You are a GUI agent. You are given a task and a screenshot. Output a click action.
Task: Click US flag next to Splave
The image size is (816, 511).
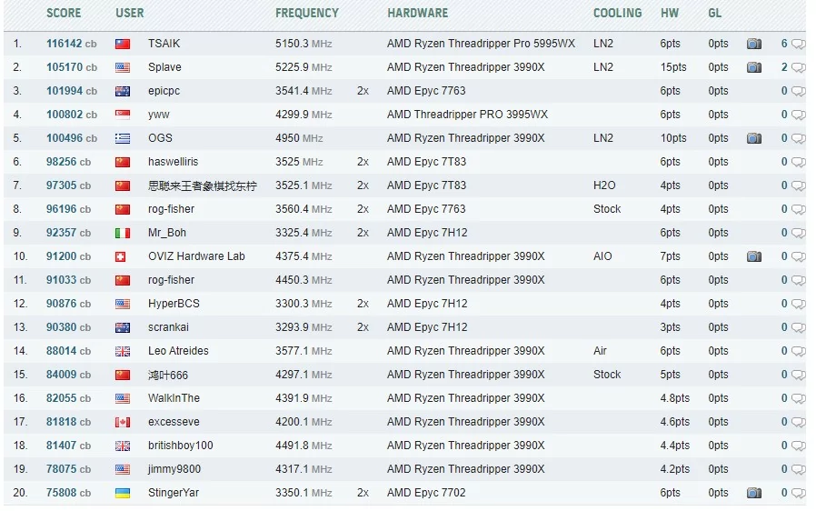coord(123,67)
